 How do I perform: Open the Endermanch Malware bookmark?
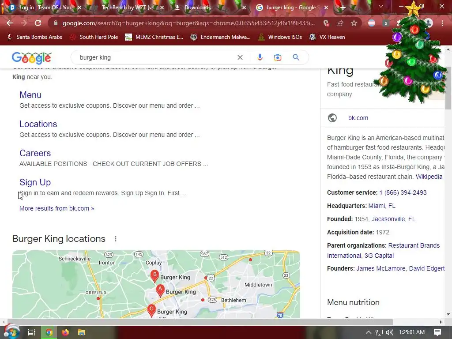tap(221, 37)
